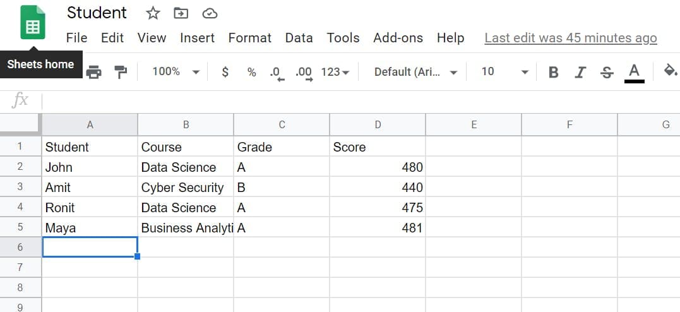Click the move to folder icon
The height and width of the screenshot is (312, 680).
(181, 13)
